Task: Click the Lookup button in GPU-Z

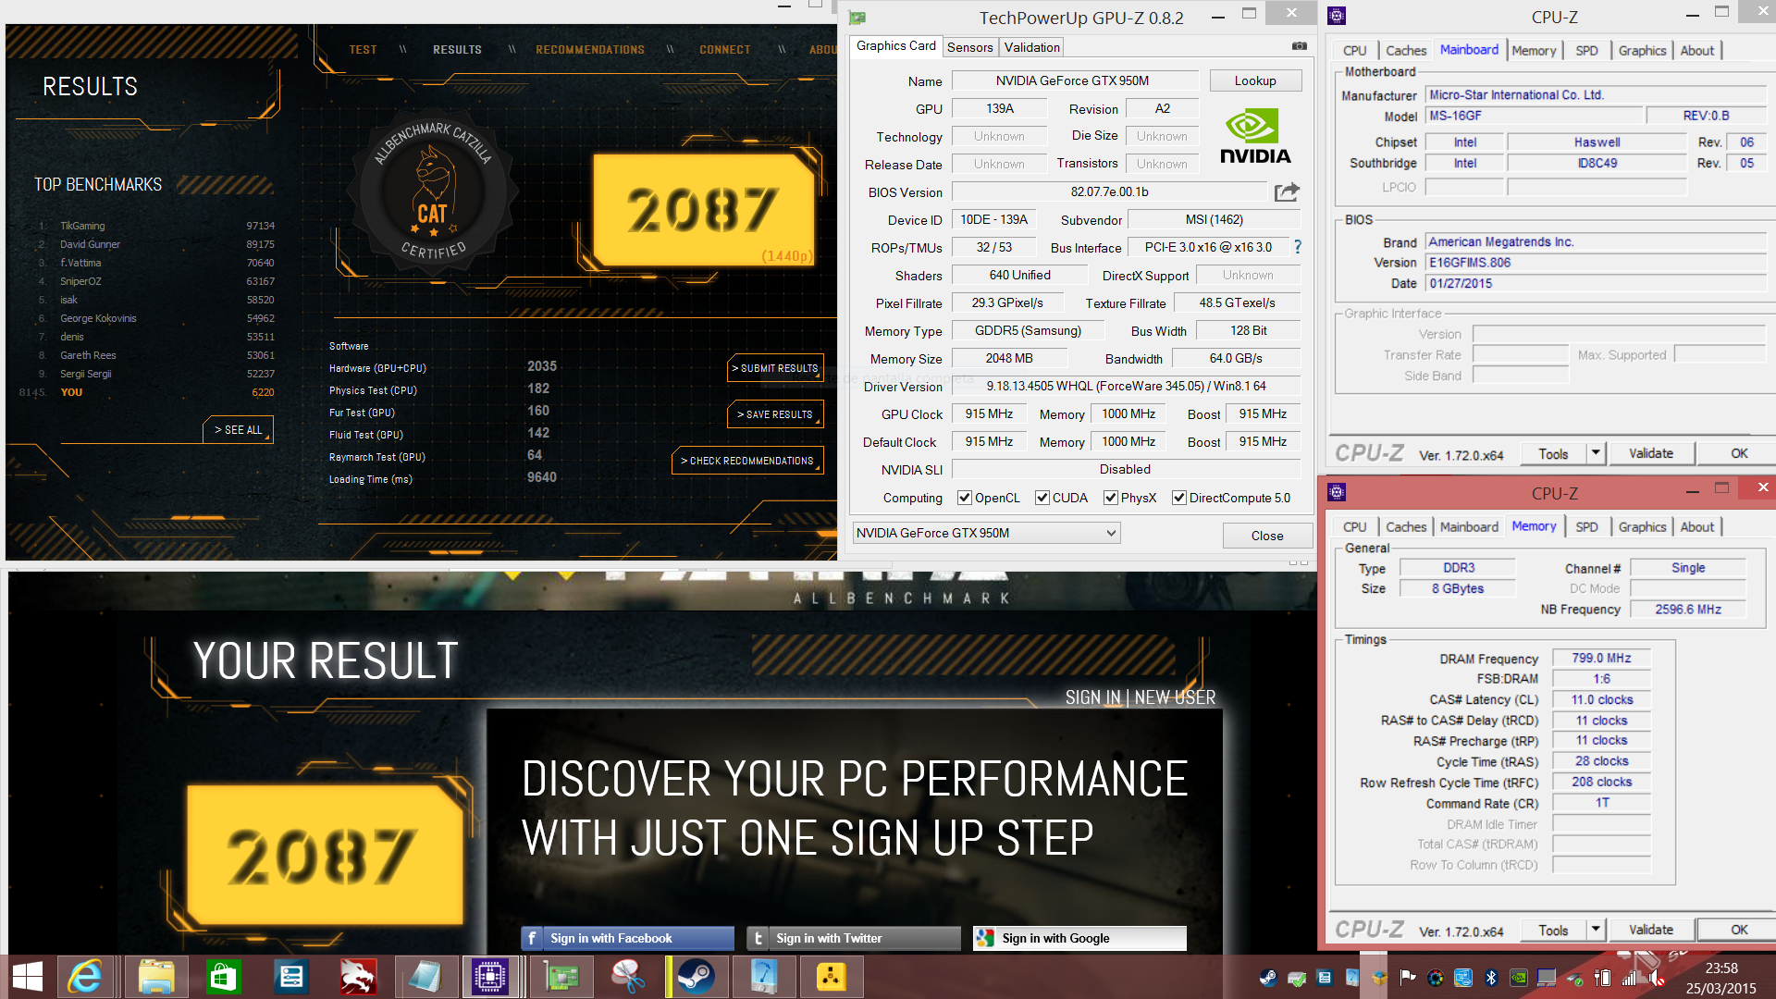Action: point(1255,80)
